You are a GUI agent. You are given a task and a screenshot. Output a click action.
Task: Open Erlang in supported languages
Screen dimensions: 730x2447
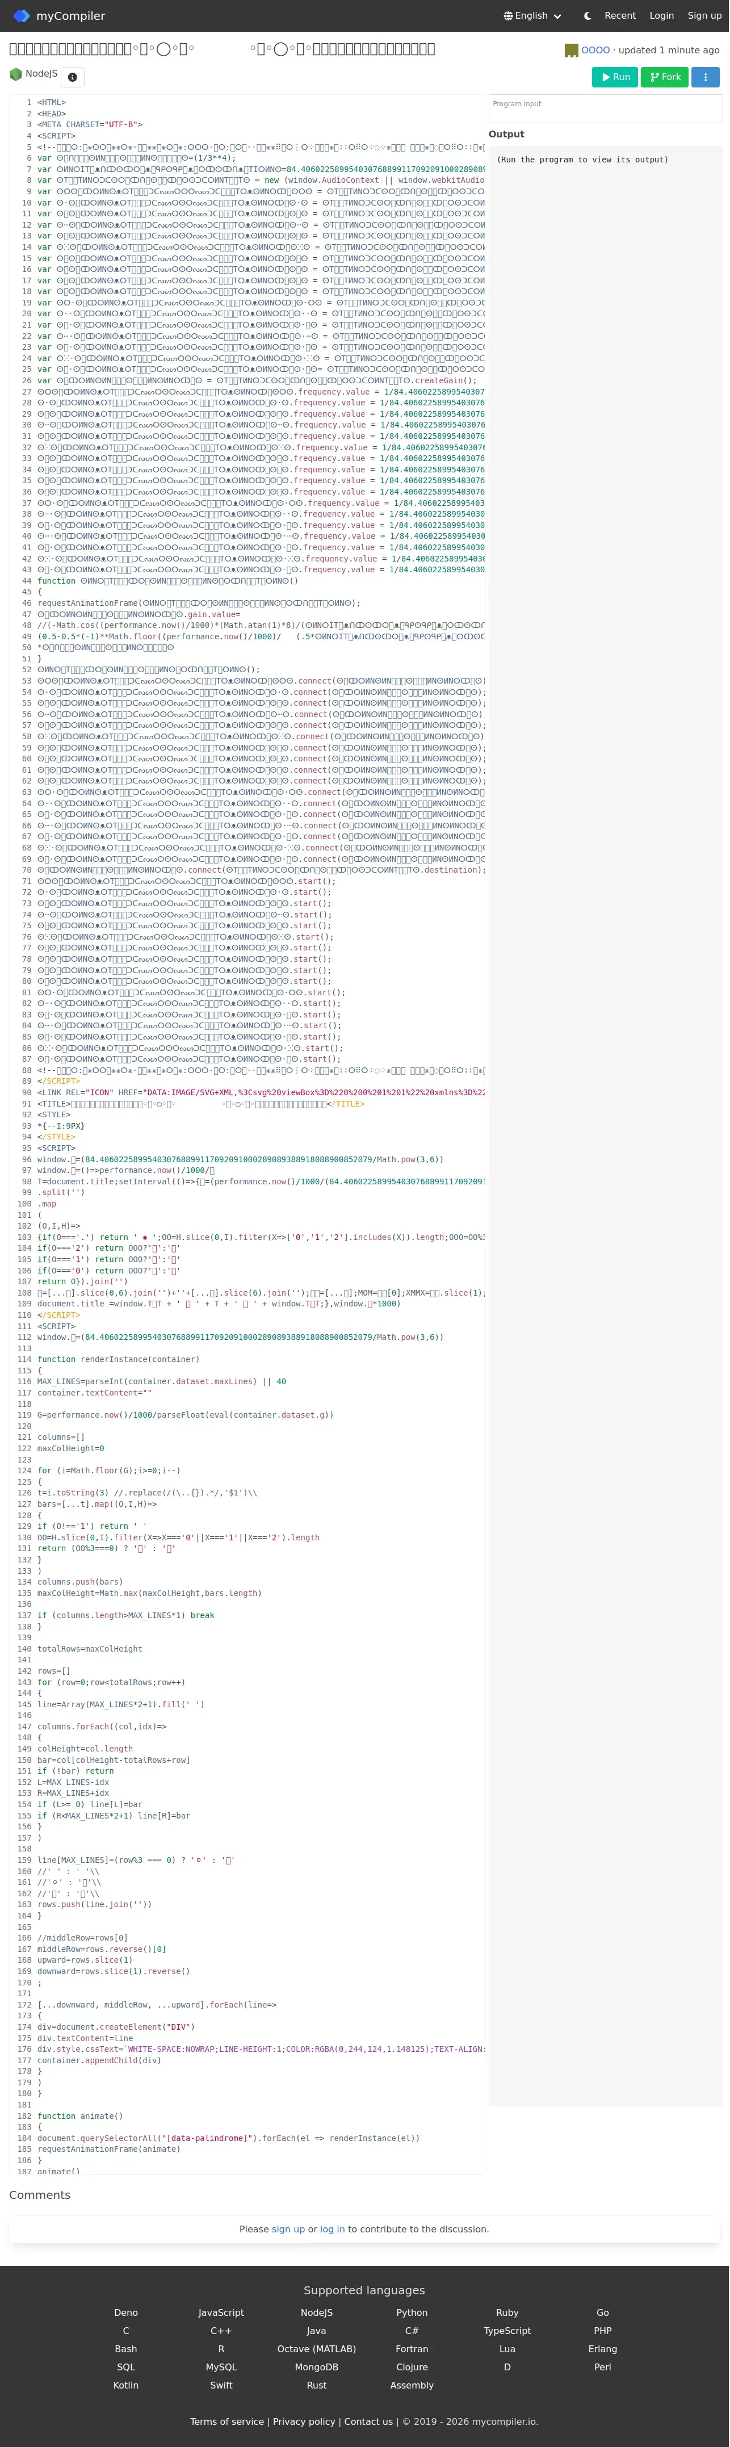pos(603,2348)
